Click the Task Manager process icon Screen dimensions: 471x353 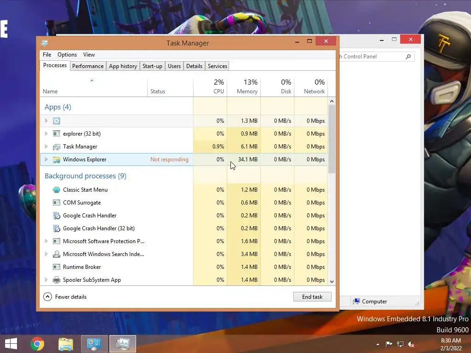[57, 147]
